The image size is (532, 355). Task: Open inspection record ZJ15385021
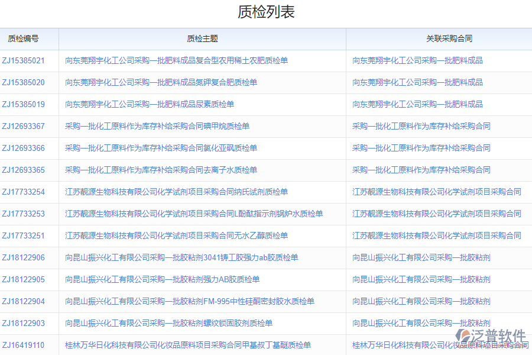(x=24, y=60)
